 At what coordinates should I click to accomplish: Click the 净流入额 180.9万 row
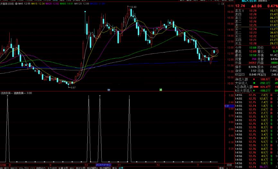coord(256,80)
